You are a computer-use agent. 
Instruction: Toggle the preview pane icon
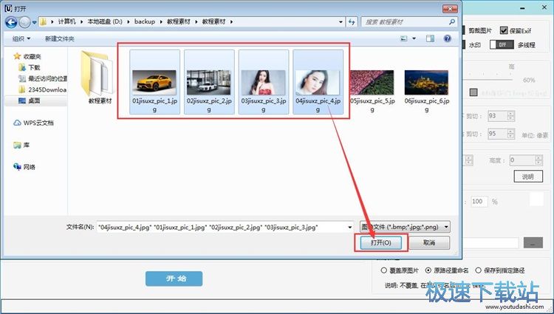(x=430, y=38)
